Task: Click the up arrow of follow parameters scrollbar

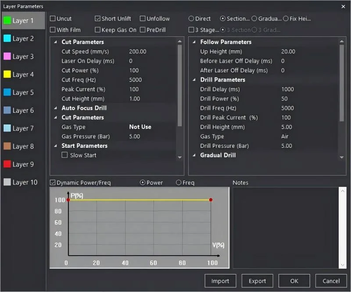Action: (342, 41)
